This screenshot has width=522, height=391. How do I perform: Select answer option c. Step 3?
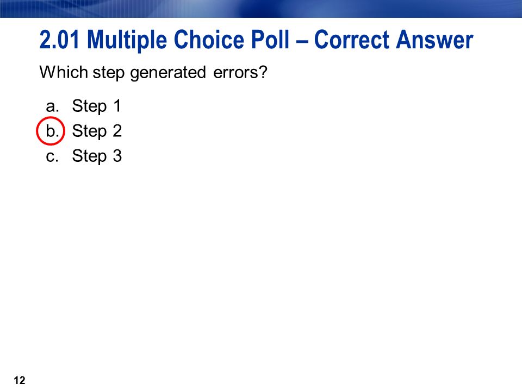click(84, 156)
